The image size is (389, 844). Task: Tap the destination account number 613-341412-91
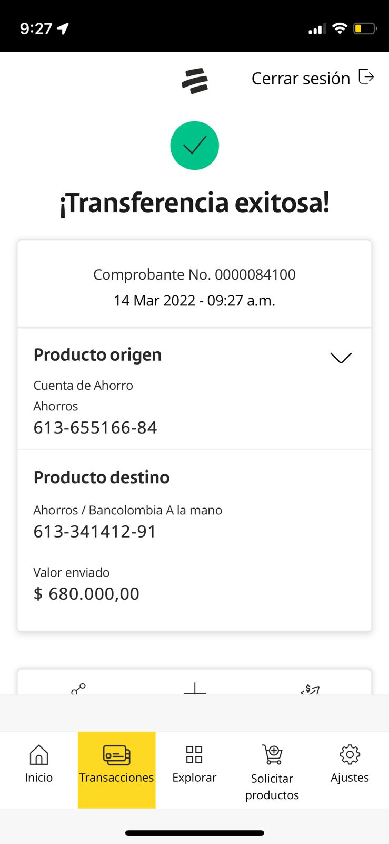[95, 532]
